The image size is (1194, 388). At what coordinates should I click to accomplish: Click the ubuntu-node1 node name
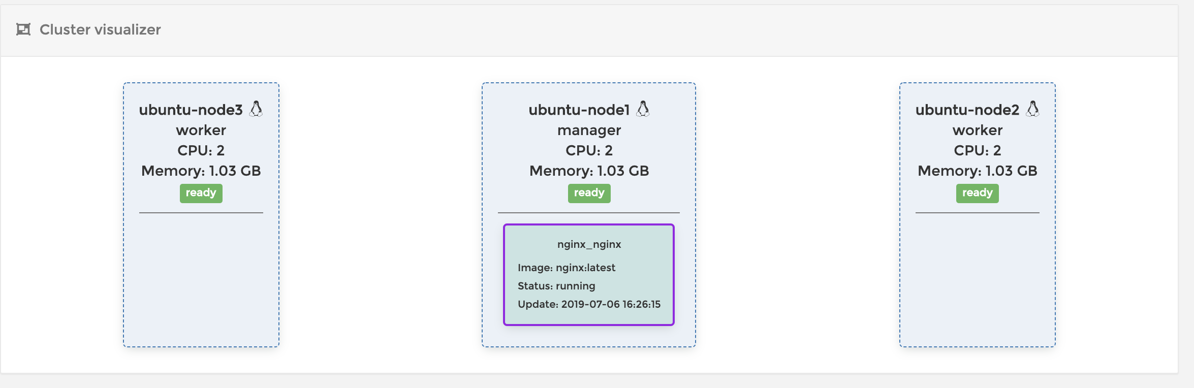coord(579,110)
